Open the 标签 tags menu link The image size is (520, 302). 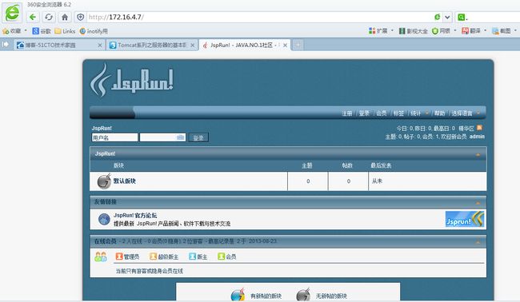(398, 113)
